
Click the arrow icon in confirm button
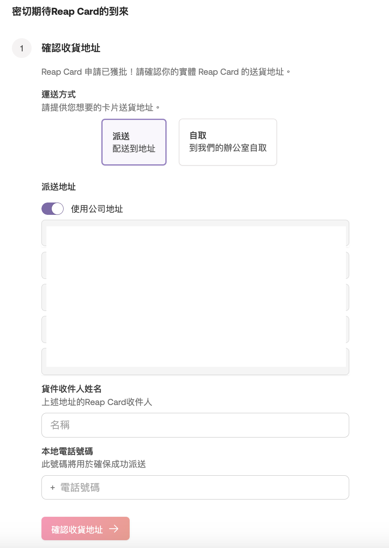[114, 529]
